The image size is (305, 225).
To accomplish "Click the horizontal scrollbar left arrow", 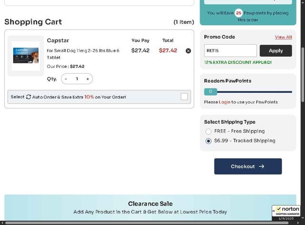I will tap(2, 223).
